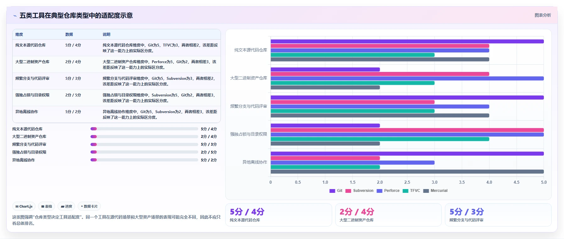
Task: Click the 说明 column header
Action: (107, 35)
